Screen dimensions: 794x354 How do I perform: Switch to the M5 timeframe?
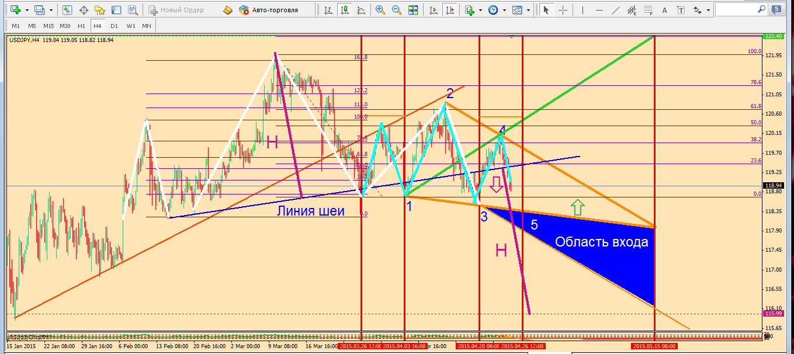[32, 26]
